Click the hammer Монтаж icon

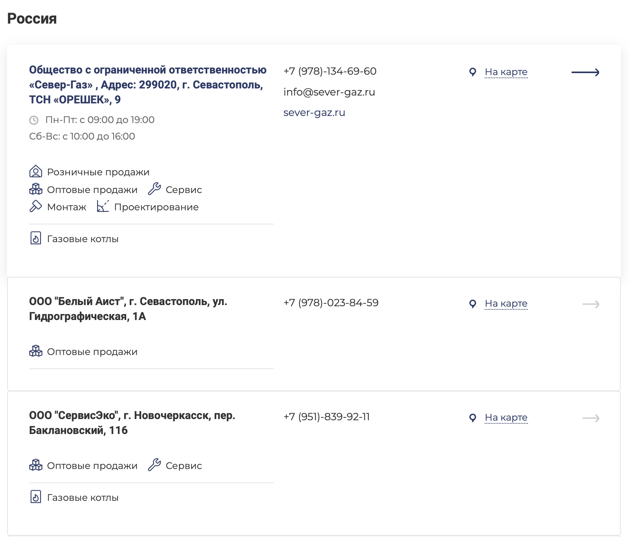tap(35, 206)
